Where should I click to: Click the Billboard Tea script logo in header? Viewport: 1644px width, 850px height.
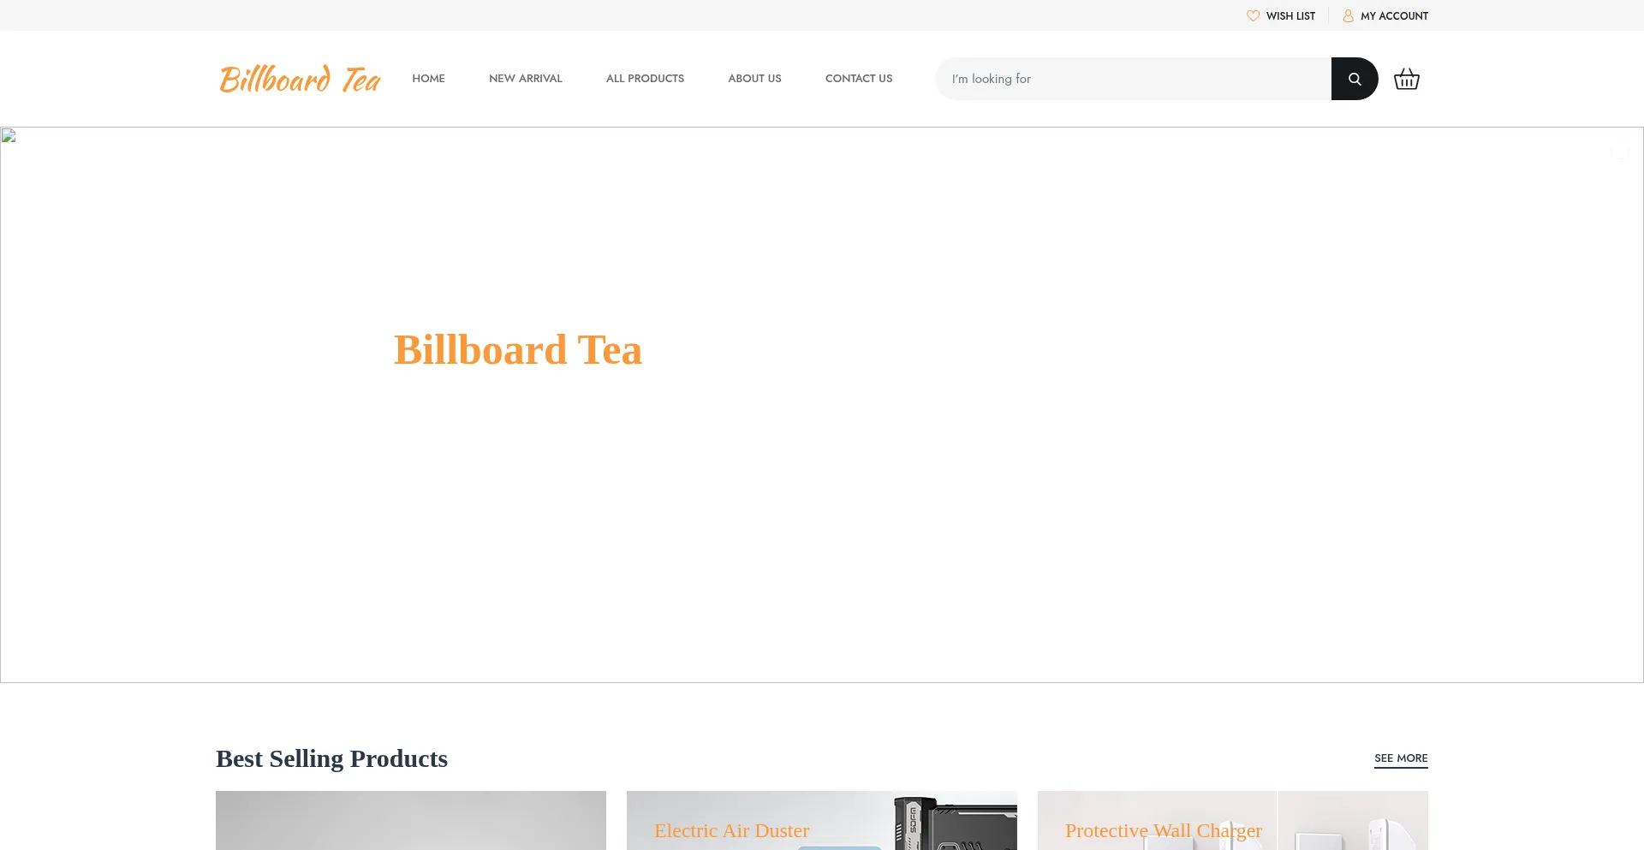(x=300, y=79)
